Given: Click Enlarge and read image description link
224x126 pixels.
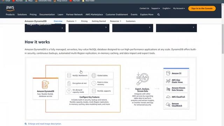Looking at the screenshot, I should click(x=45, y=124).
